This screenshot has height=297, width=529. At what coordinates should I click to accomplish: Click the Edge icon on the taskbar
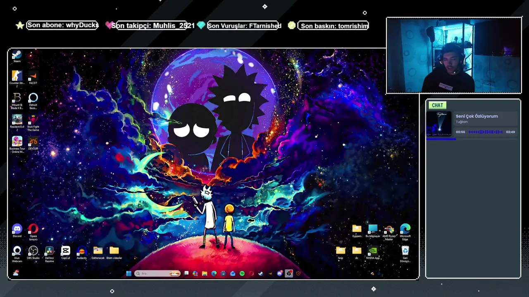point(214,273)
